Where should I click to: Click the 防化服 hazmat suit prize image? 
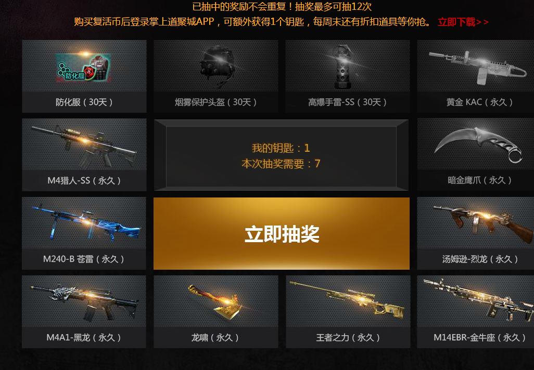pyautogui.click(x=84, y=67)
